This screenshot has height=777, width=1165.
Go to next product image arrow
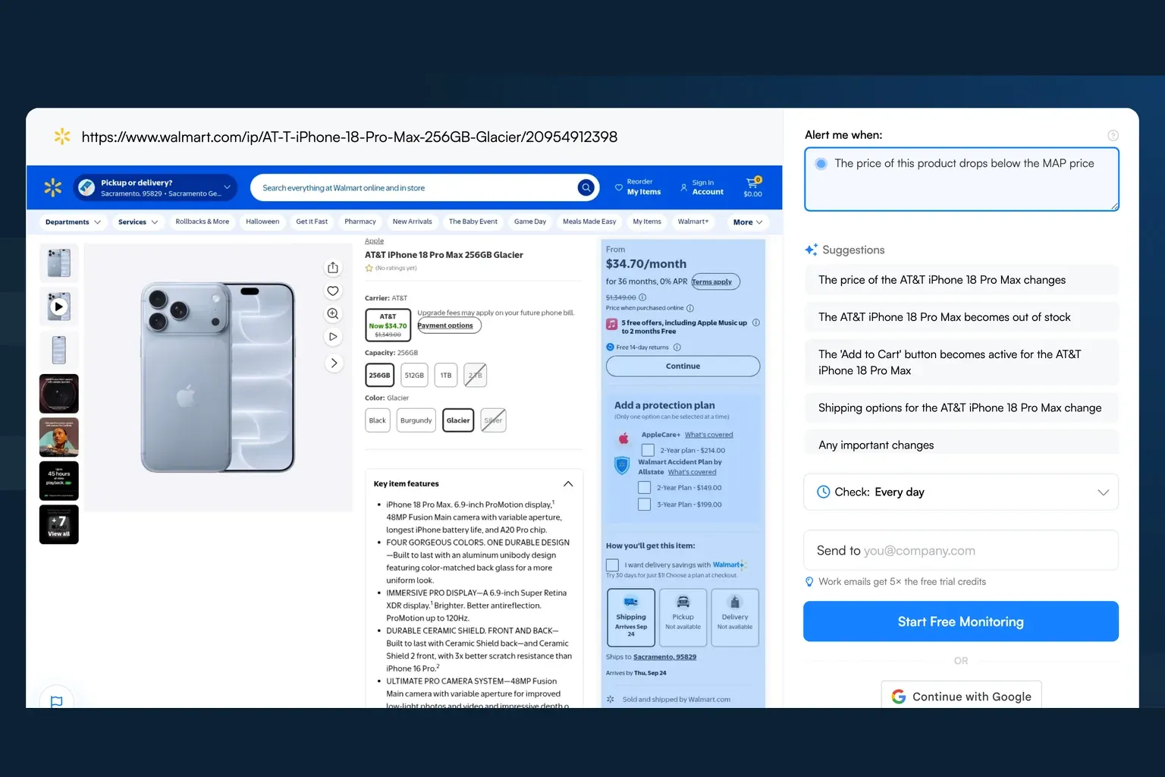[334, 363]
